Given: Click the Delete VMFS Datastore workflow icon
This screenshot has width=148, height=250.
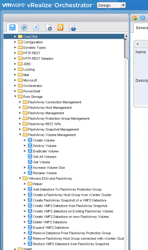Looking at the screenshot, I should pyautogui.click(x=30, y=222).
